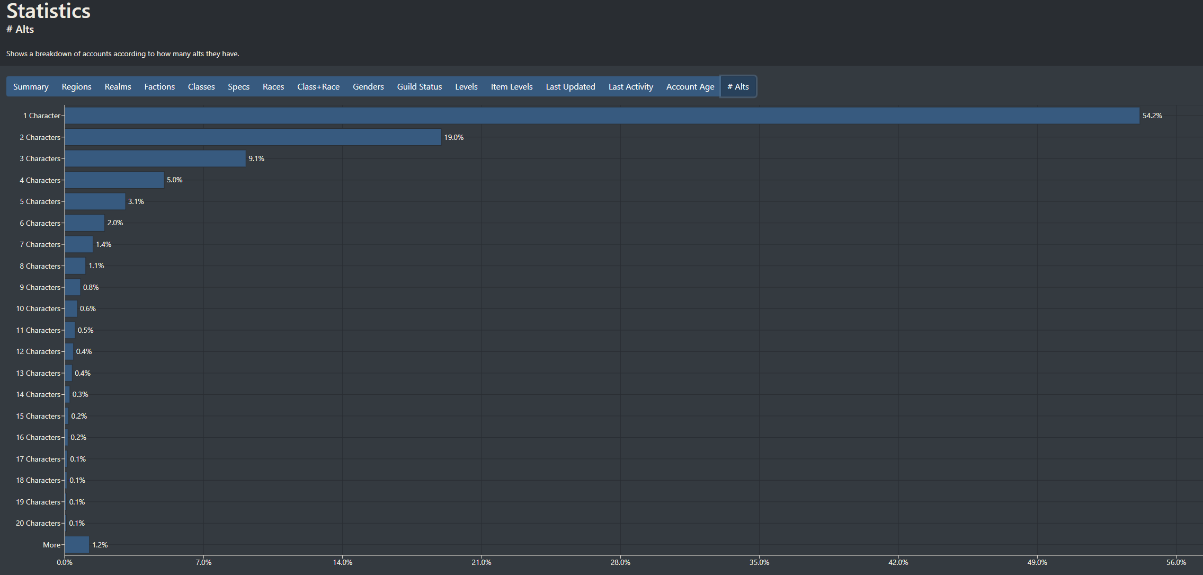Click the '17 Characters' axis label
Screen dimensions: 1203x575
click(38, 459)
